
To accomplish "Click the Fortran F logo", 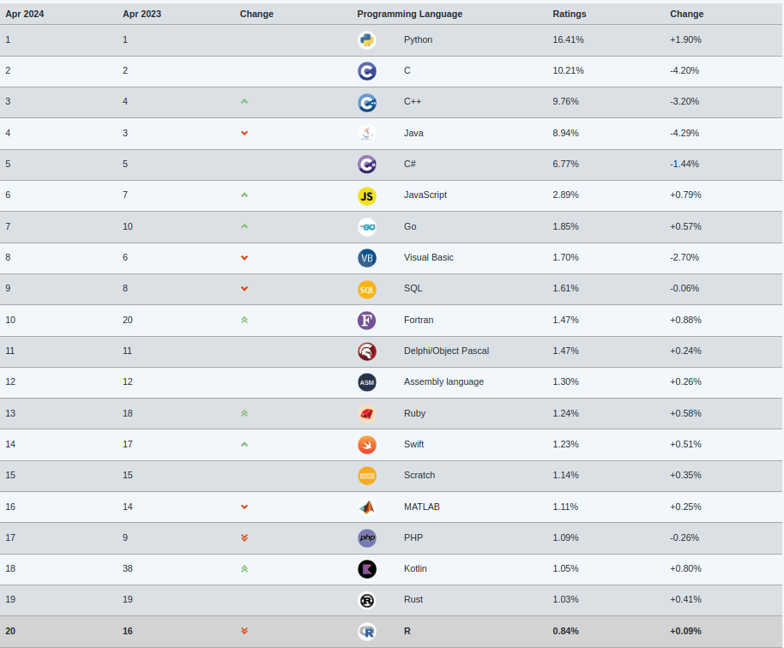I will (x=367, y=321).
